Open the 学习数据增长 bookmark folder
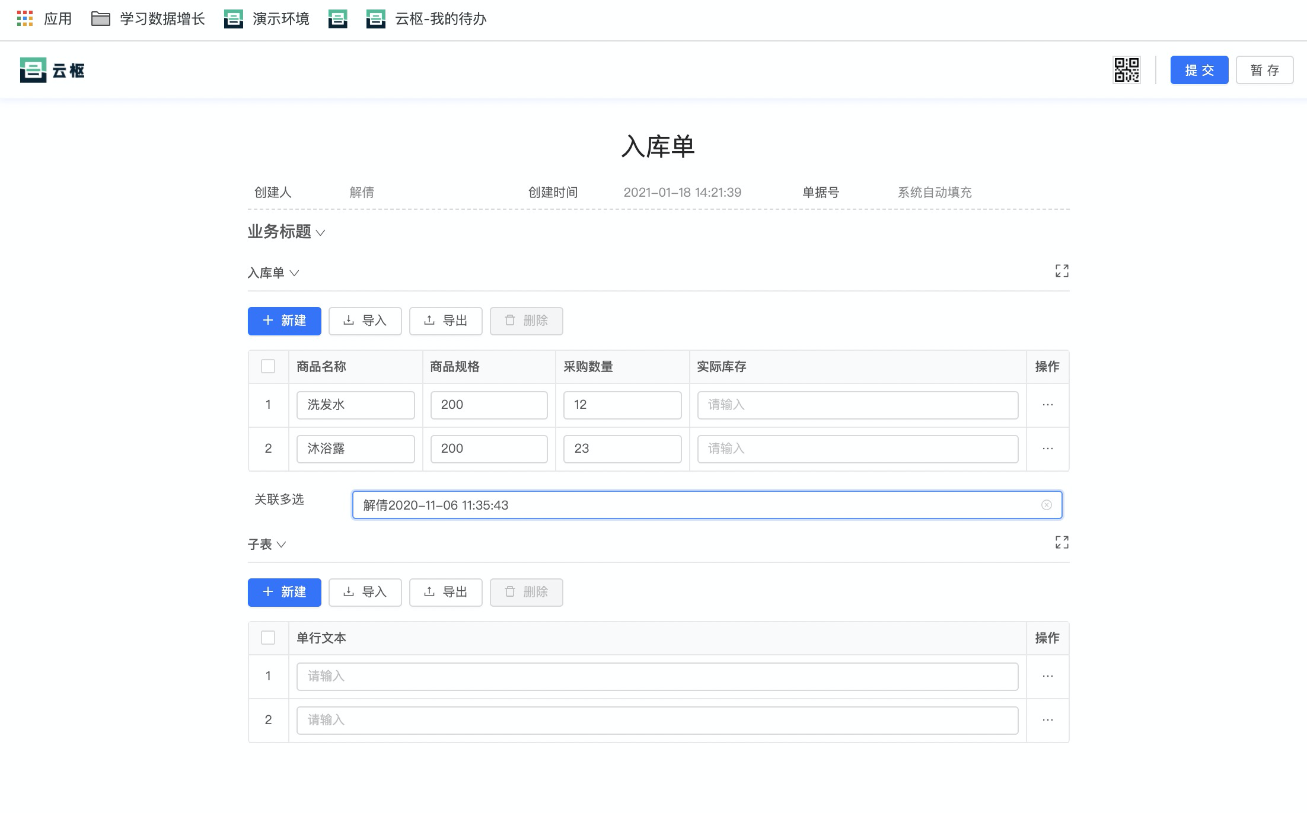This screenshot has height=813, width=1307. coord(148,19)
